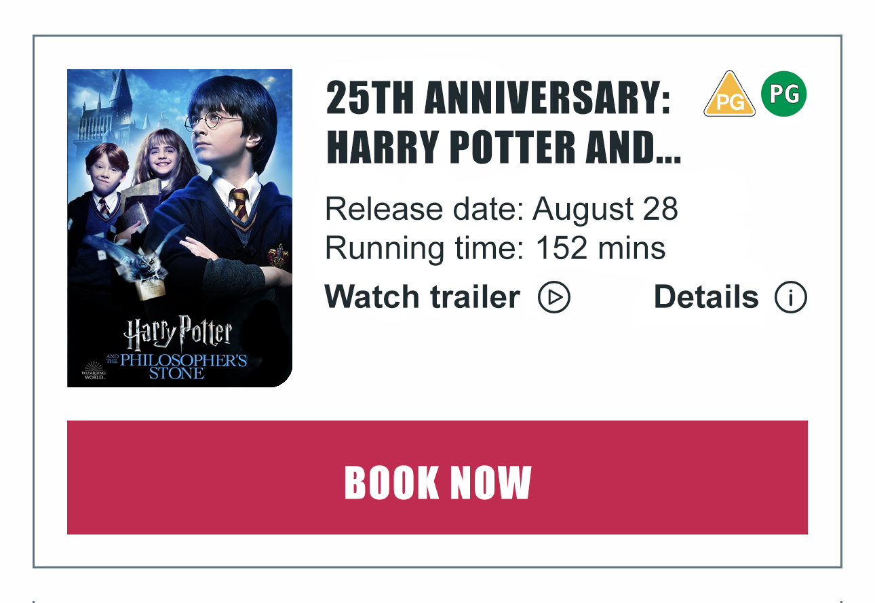Click the yellow triangle PG rating icon

(x=729, y=95)
